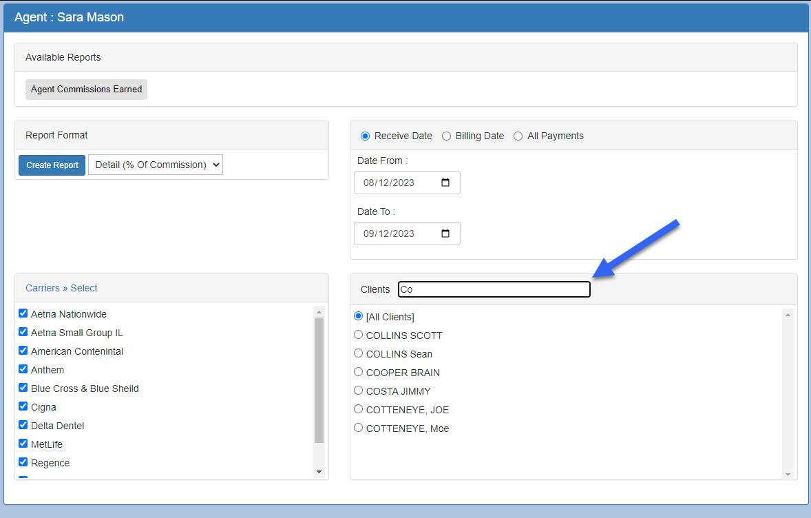The width and height of the screenshot is (811, 518).
Task: Select client COOPER BRAIN
Action: point(358,372)
